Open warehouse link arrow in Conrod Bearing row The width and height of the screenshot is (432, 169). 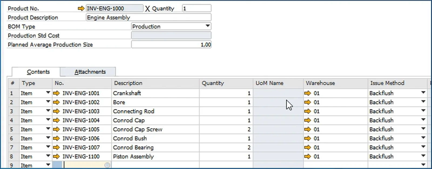pyautogui.click(x=308, y=148)
